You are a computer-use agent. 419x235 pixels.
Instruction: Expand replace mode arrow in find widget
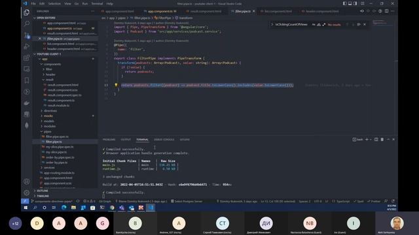point(272,25)
